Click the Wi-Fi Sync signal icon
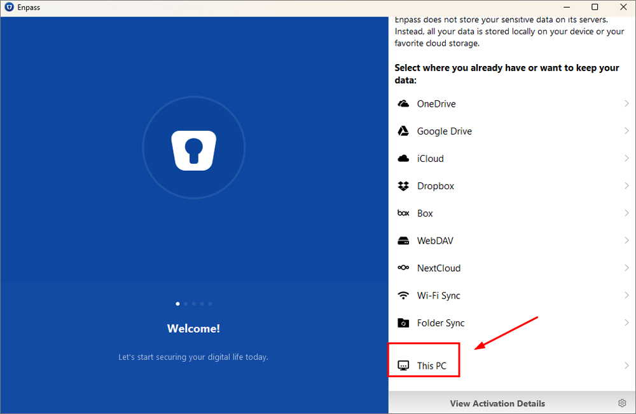 tap(403, 295)
